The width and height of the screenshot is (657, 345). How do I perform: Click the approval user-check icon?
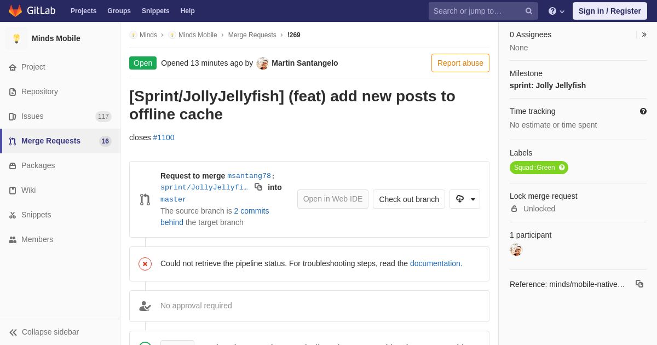pyautogui.click(x=145, y=306)
